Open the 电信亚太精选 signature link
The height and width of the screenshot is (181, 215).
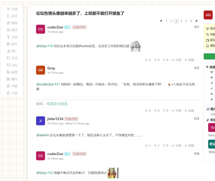[57, 104]
